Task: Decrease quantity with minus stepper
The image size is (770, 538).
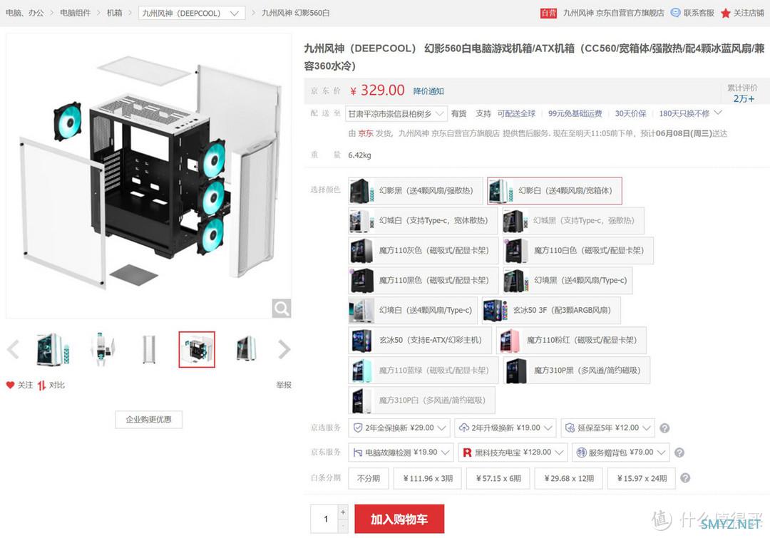Action: pyautogui.click(x=343, y=526)
